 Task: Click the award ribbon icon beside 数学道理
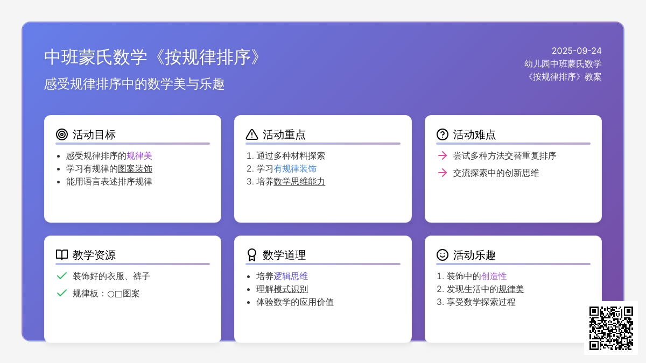[252, 255]
